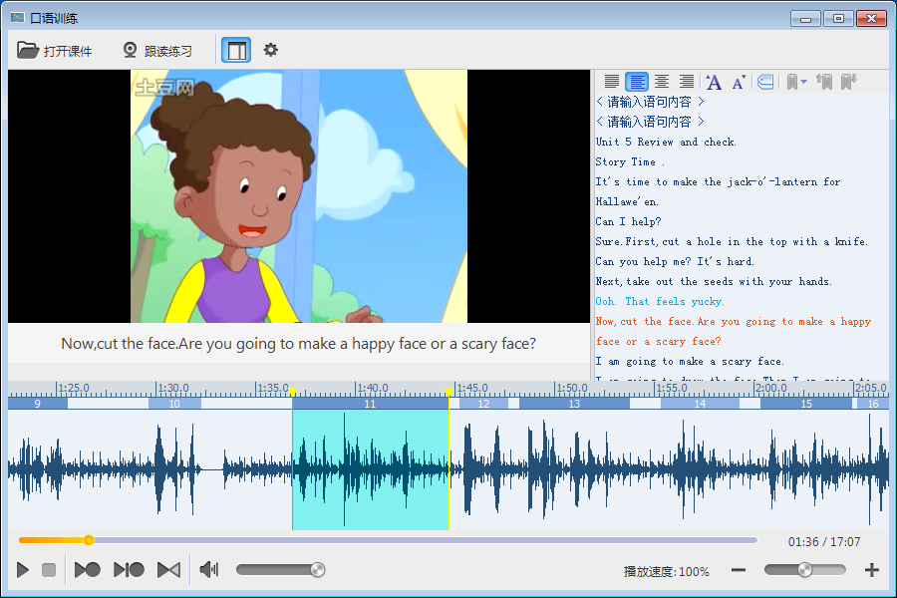Decrease playback speed with minus button

coord(739,570)
